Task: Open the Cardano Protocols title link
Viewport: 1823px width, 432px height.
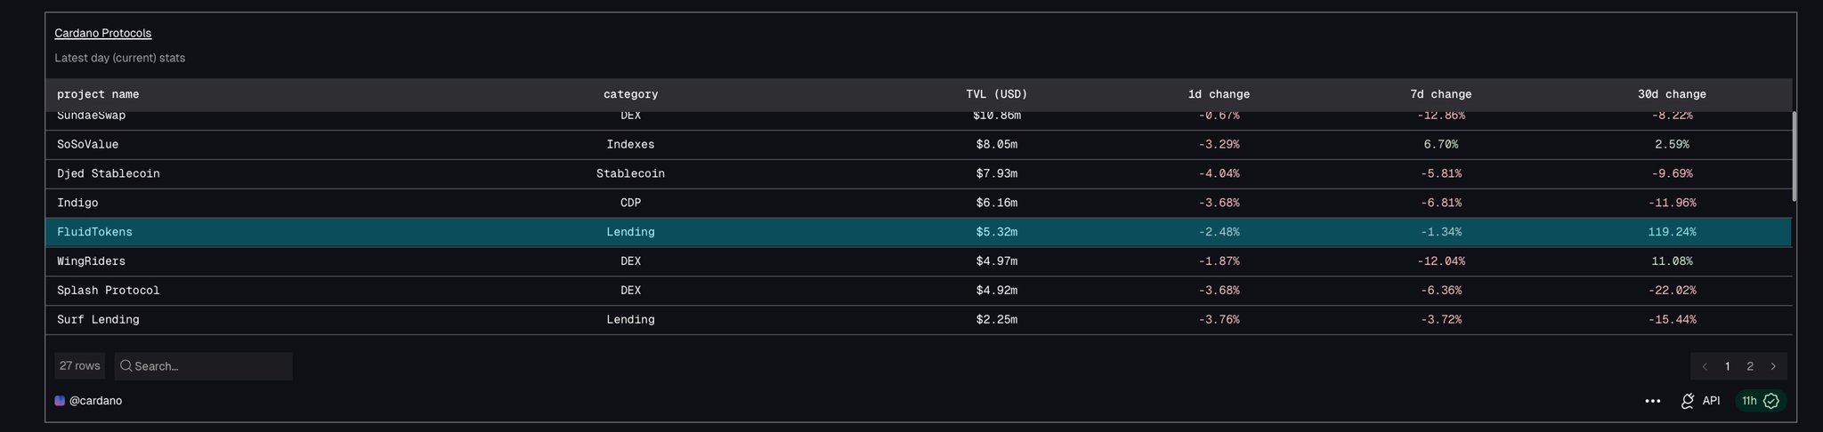Action: [x=102, y=33]
